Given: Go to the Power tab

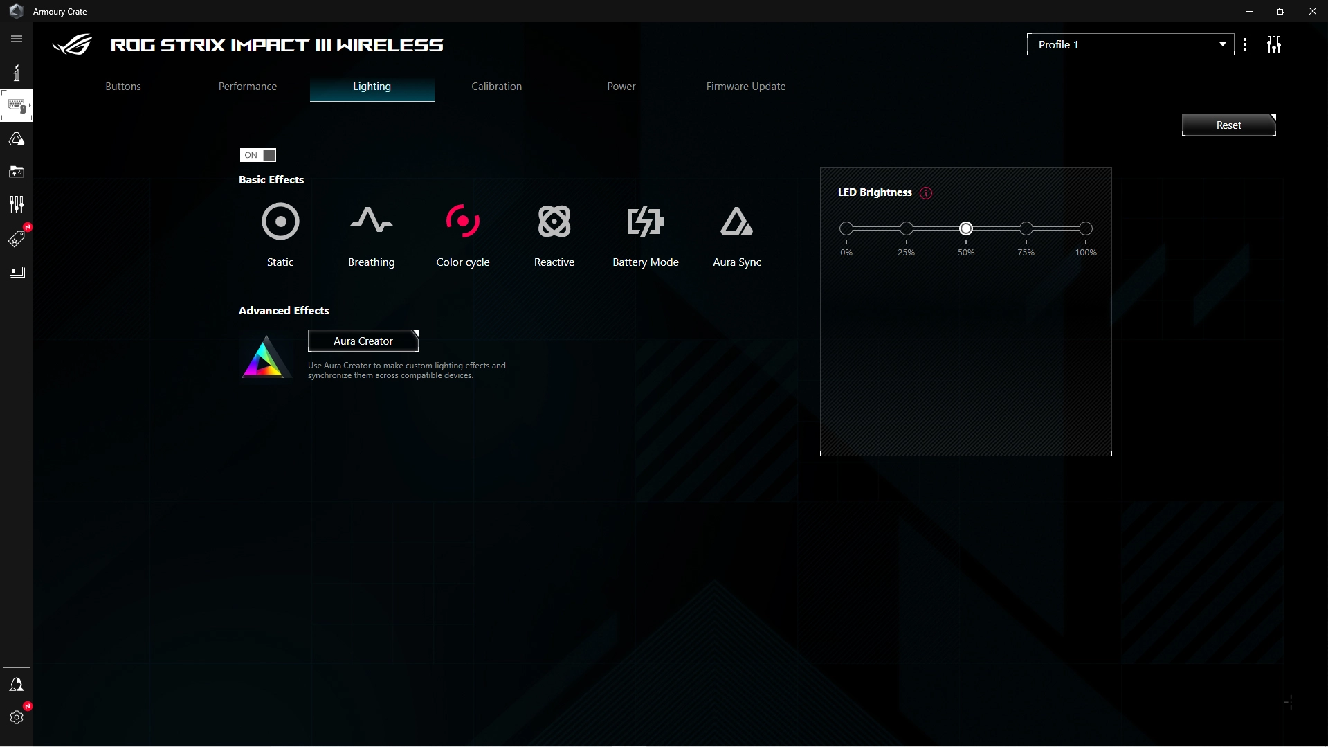Looking at the screenshot, I should pos(621,87).
